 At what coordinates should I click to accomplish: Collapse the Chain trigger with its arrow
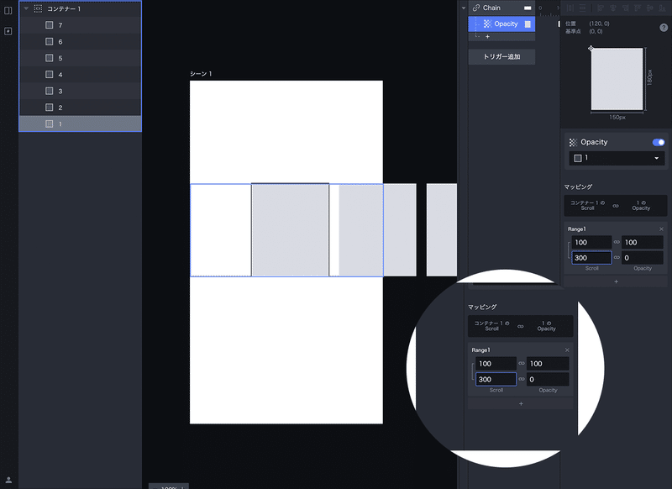464,8
